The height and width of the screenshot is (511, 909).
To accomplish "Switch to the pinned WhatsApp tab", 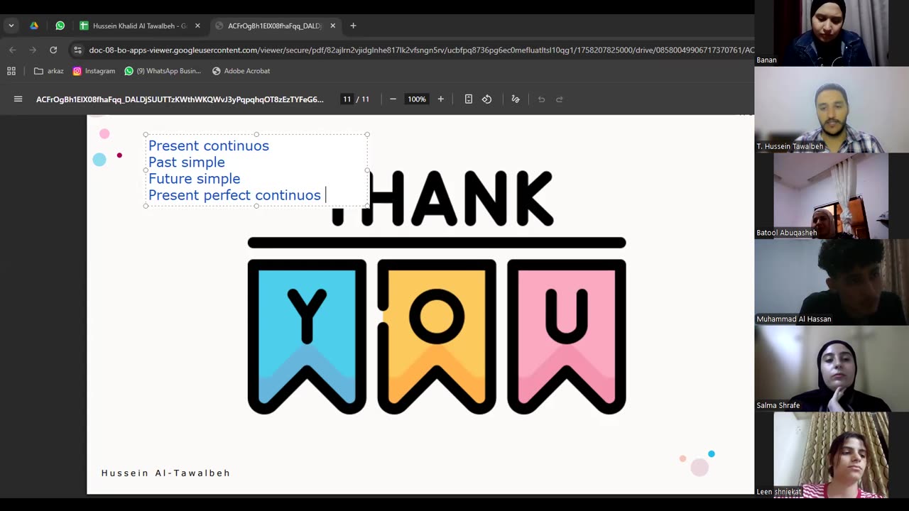I will coord(60,26).
